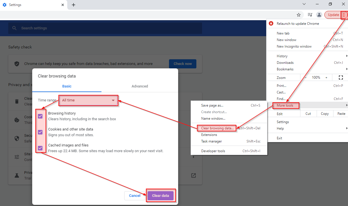
Task: Expand the History submenu
Action: [x=282, y=56]
